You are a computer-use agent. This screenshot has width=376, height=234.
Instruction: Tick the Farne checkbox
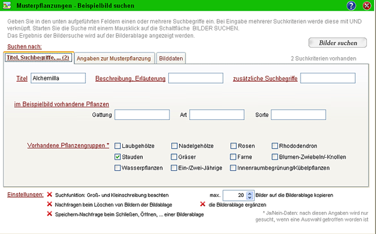pos(233,157)
